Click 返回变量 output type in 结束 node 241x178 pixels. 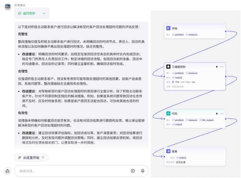tap(180, 162)
